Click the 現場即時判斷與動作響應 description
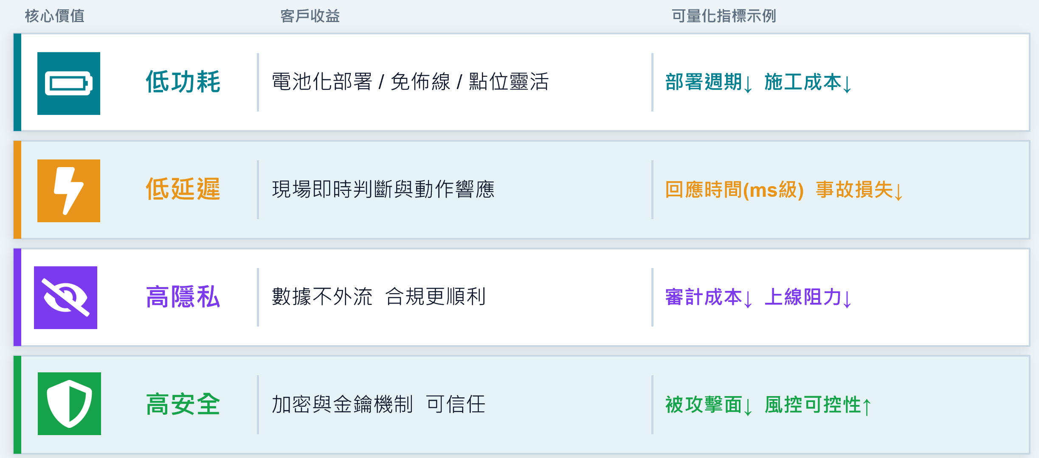Screen dimensions: 1039x458 coord(383,189)
